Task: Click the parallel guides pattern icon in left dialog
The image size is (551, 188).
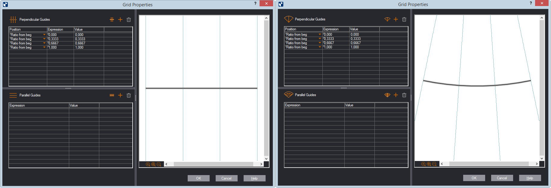Action: [112, 95]
